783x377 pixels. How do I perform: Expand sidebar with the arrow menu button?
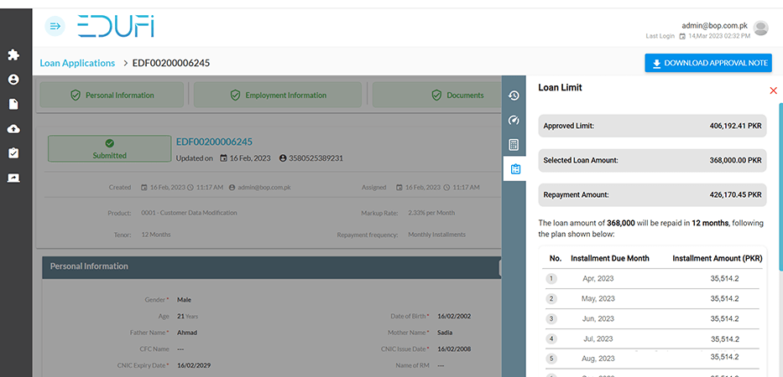point(55,27)
